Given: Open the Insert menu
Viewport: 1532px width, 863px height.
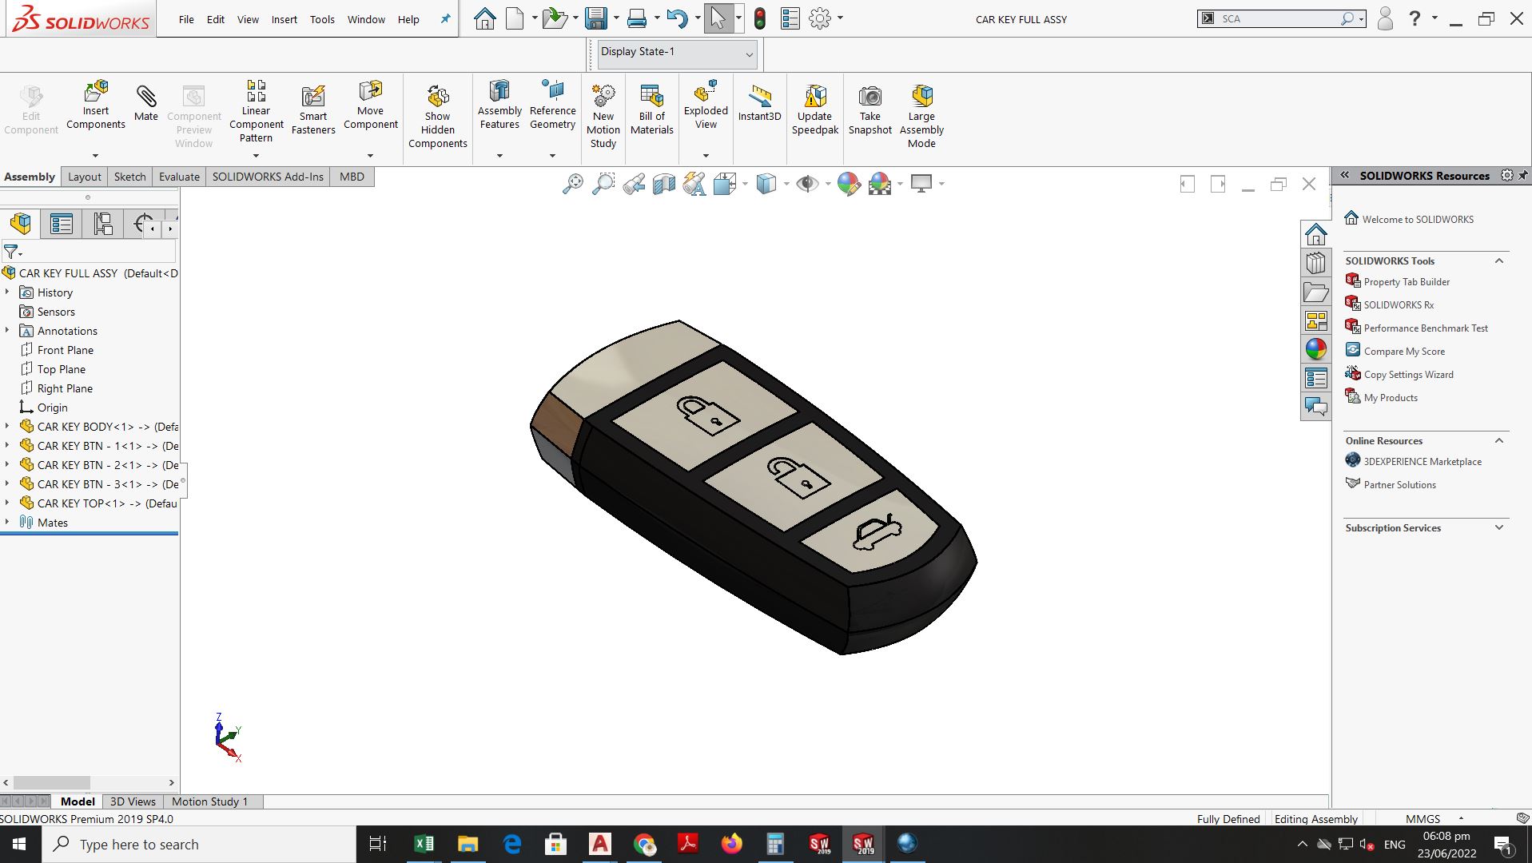Looking at the screenshot, I should point(284,19).
